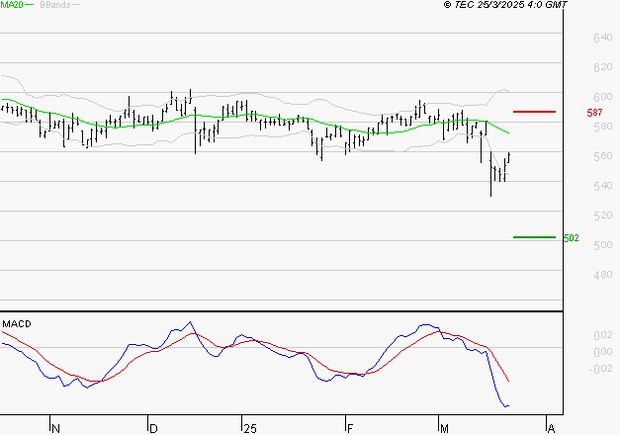Click the 640 price axis label
This screenshot has height=435, width=620.
click(603, 38)
